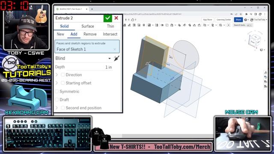Switch to the Thin tab
Screen dimensions: 274x154
(x=110, y=26)
